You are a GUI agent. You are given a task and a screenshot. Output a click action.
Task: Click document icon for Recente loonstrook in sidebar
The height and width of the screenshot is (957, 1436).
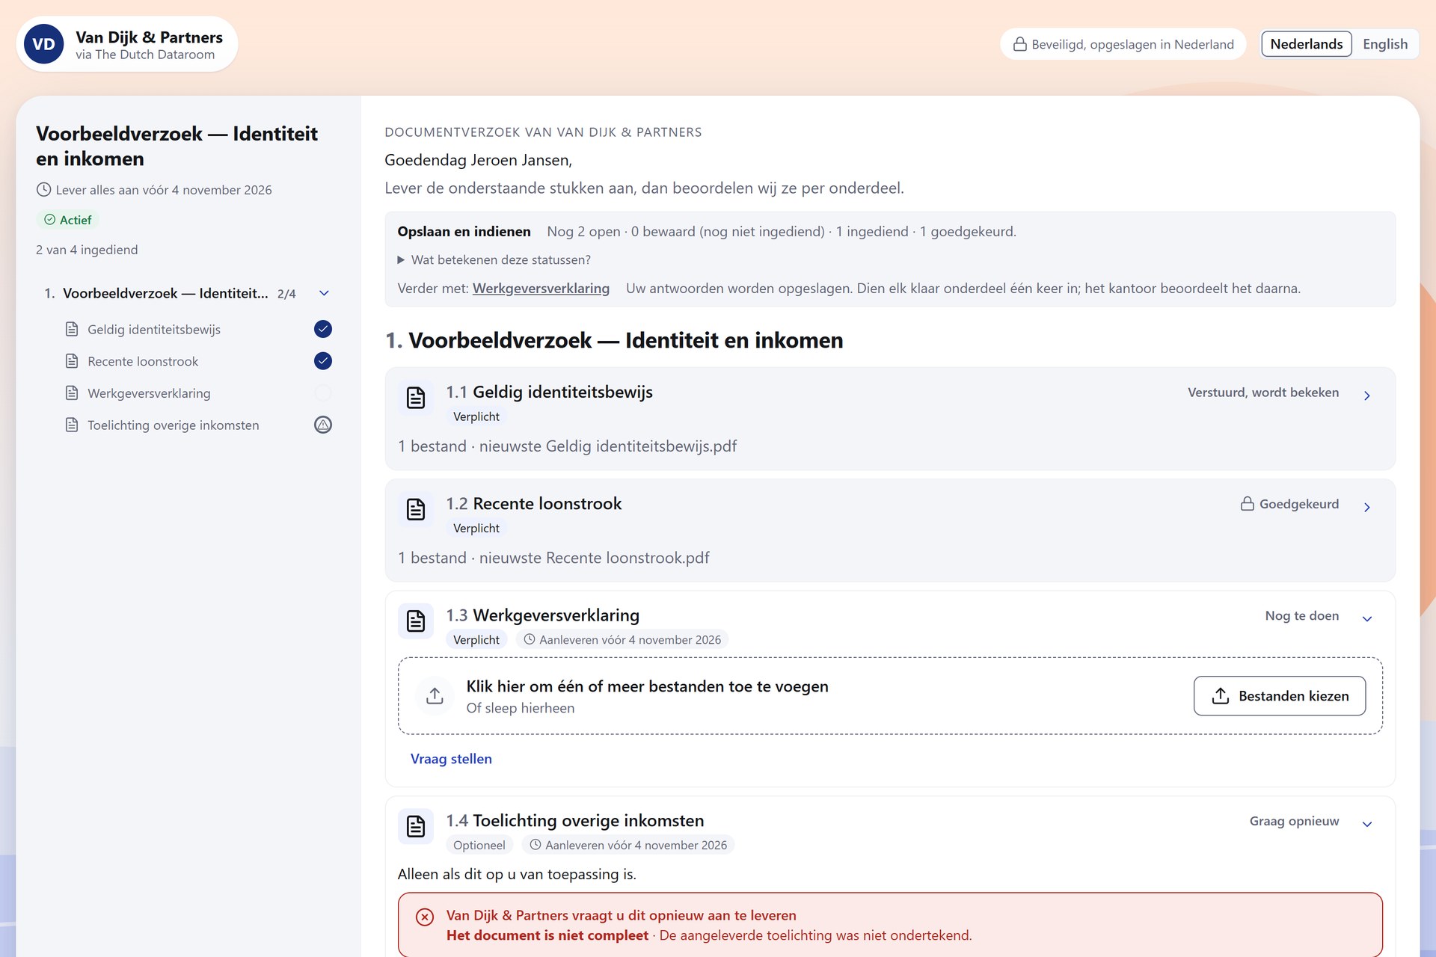coord(72,361)
